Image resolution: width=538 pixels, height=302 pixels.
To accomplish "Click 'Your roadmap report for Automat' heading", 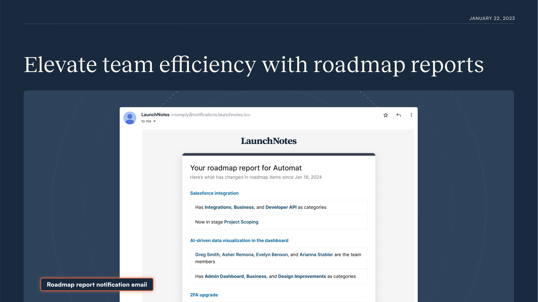I will (x=246, y=168).
